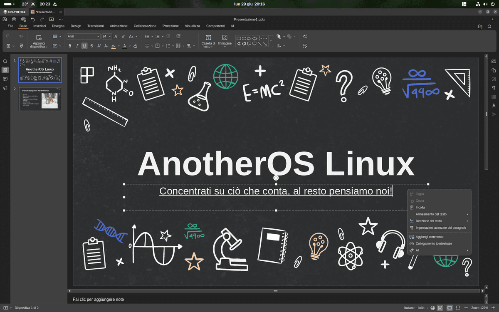The width and height of the screenshot is (499, 312).
Task: Open the Arial font name dropdown
Action: click(x=98, y=37)
